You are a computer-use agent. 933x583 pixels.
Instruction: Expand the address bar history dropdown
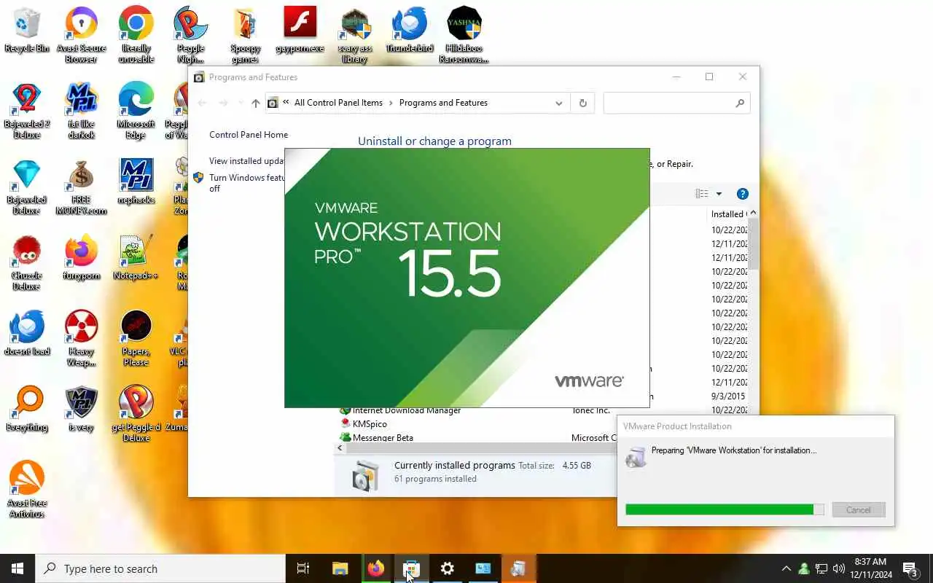tap(559, 103)
